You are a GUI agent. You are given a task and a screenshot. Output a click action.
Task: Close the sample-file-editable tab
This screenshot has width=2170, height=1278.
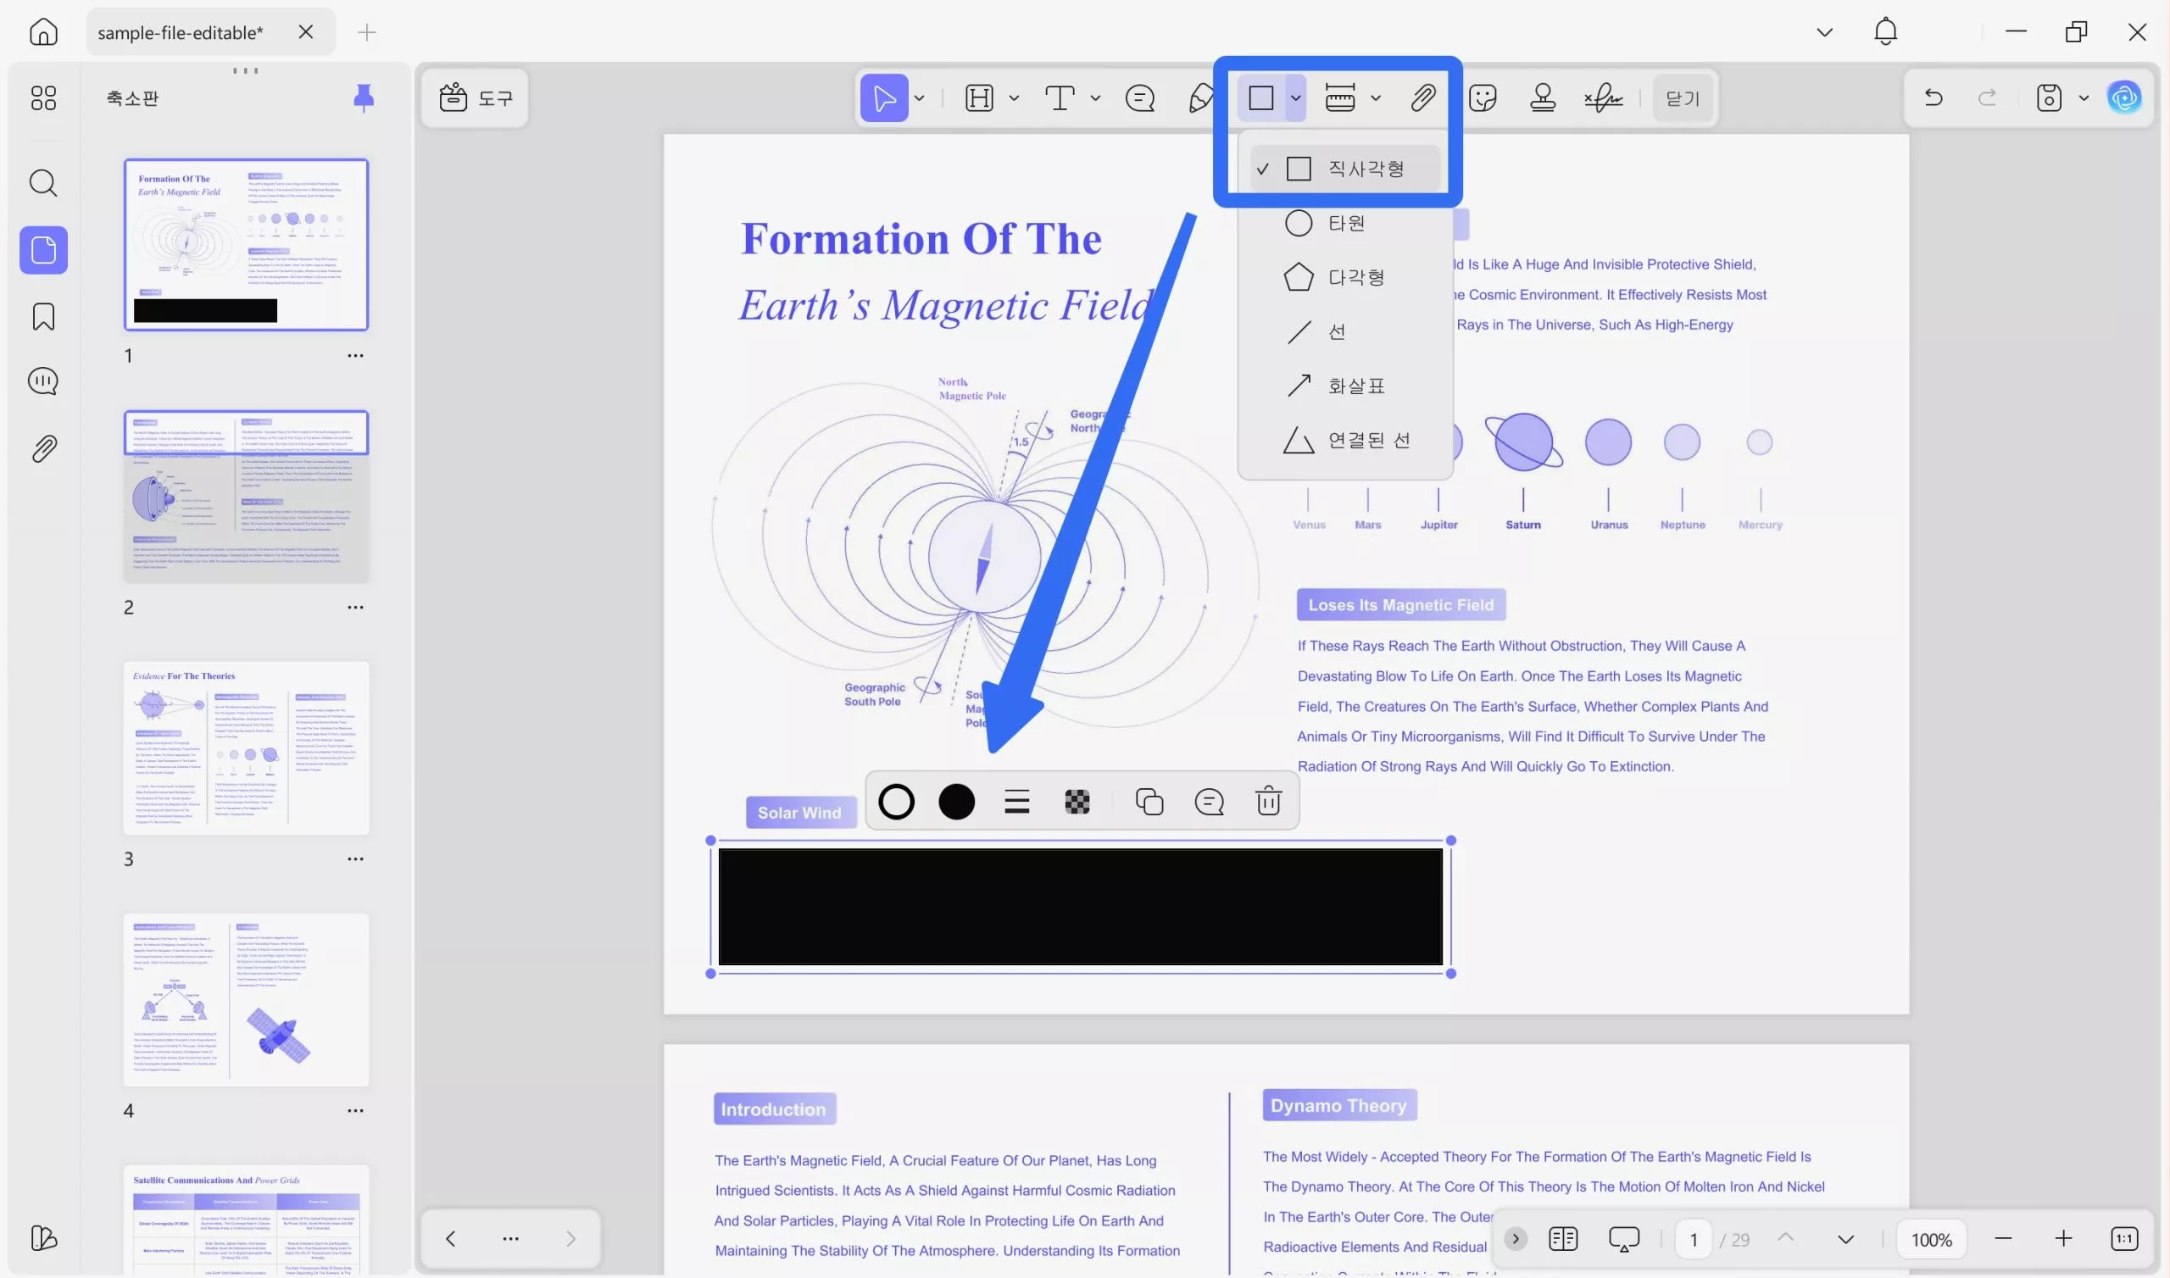pyautogui.click(x=306, y=32)
